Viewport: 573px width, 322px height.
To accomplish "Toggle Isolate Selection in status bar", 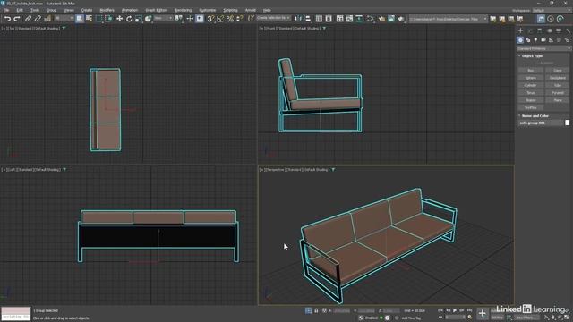I will (308, 310).
